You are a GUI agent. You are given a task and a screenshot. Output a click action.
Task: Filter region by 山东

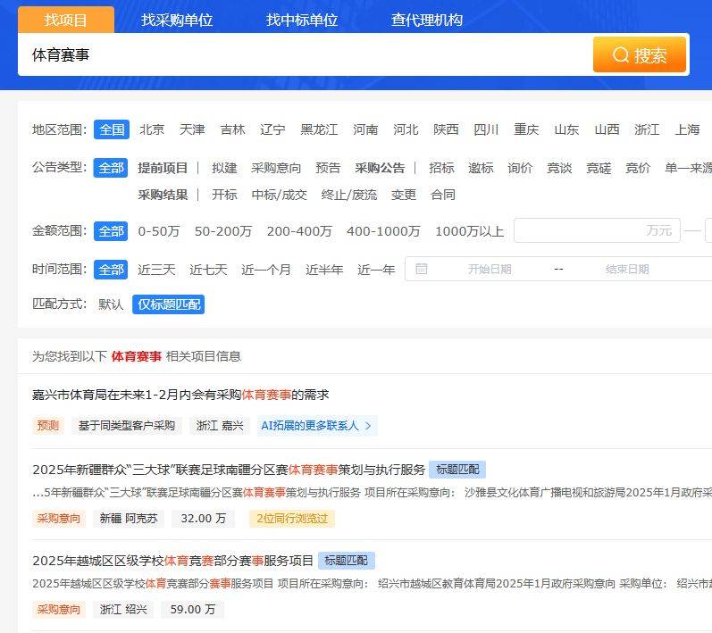566,129
